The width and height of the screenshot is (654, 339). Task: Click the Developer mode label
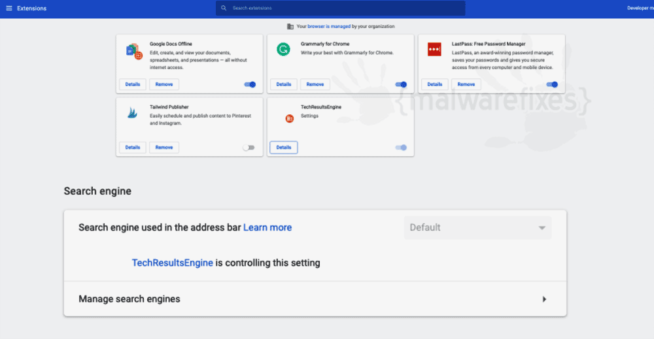(x=640, y=8)
